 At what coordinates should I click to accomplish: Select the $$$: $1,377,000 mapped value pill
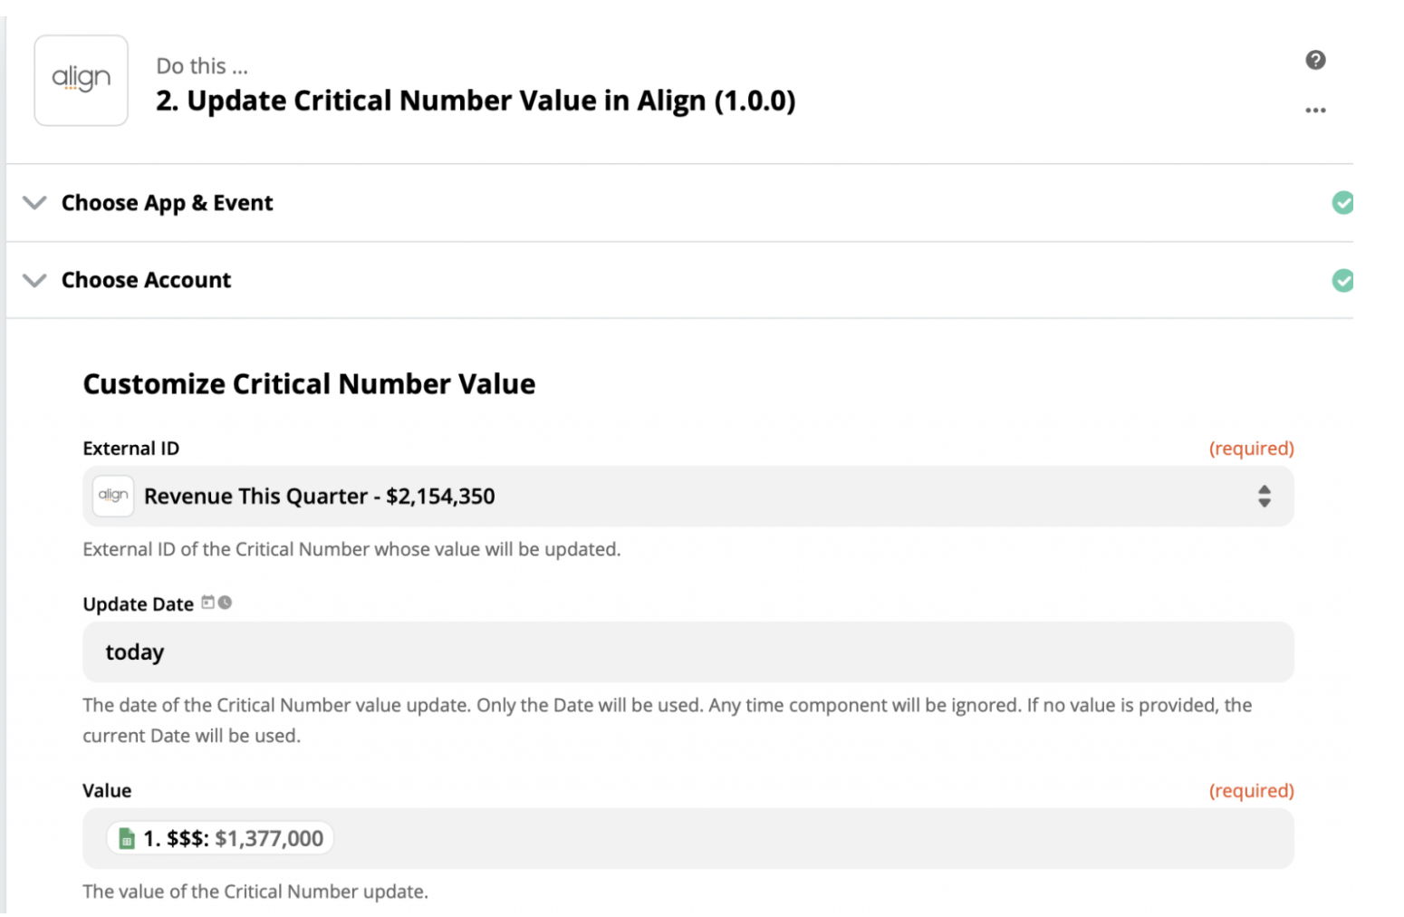coord(220,838)
